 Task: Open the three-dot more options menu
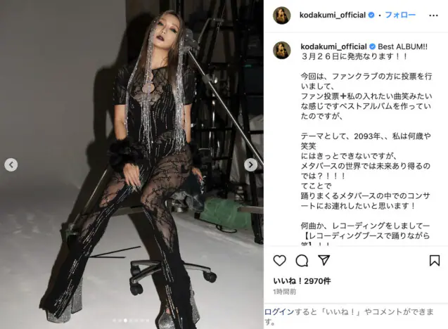pyautogui.click(x=433, y=15)
